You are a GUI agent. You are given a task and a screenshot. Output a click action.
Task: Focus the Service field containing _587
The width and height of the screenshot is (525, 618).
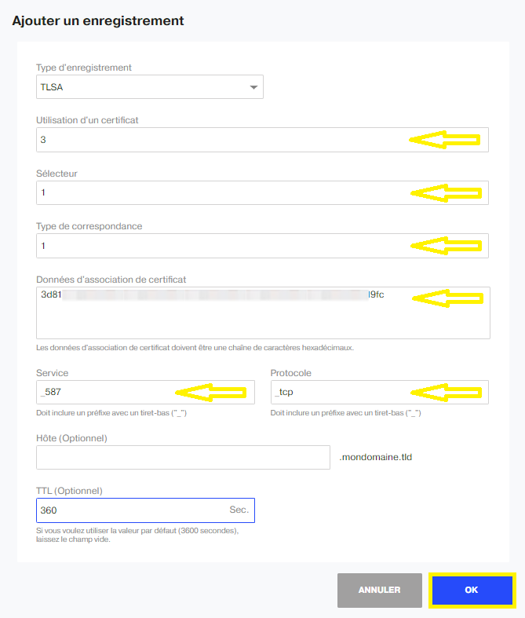tap(145, 392)
